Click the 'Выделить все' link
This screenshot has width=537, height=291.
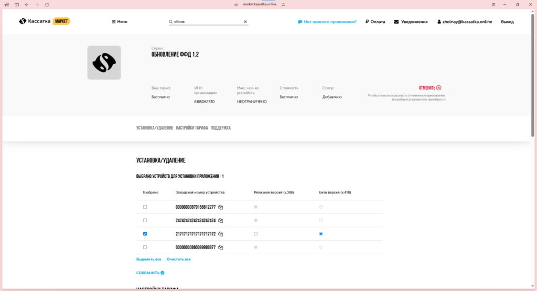pyautogui.click(x=148, y=259)
